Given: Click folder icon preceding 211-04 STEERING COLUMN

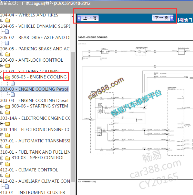Looking at the screenshot, I should 7,66.
